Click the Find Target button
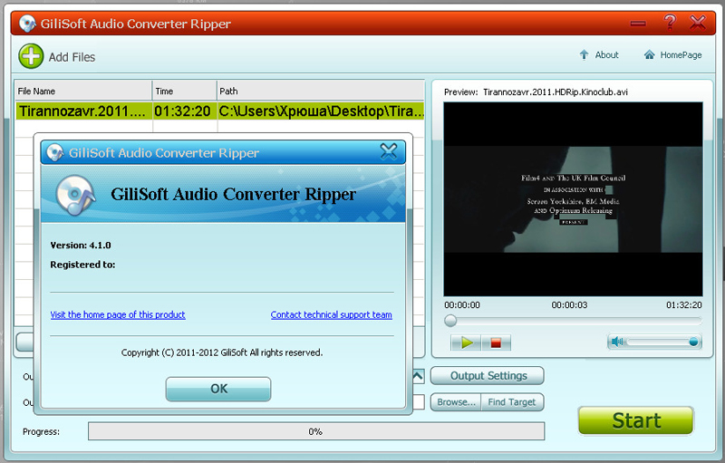The image size is (725, 463). click(x=512, y=402)
